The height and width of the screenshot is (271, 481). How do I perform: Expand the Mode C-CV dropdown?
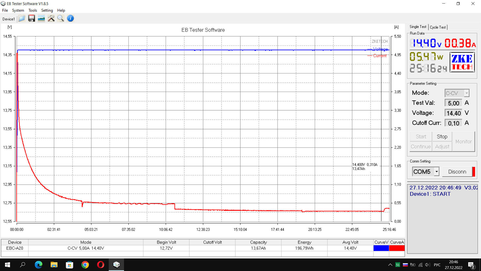(466, 93)
